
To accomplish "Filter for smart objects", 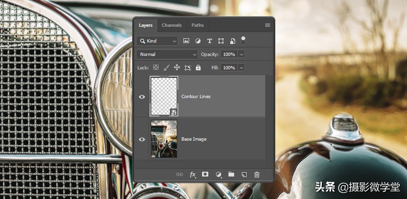I will click(233, 41).
